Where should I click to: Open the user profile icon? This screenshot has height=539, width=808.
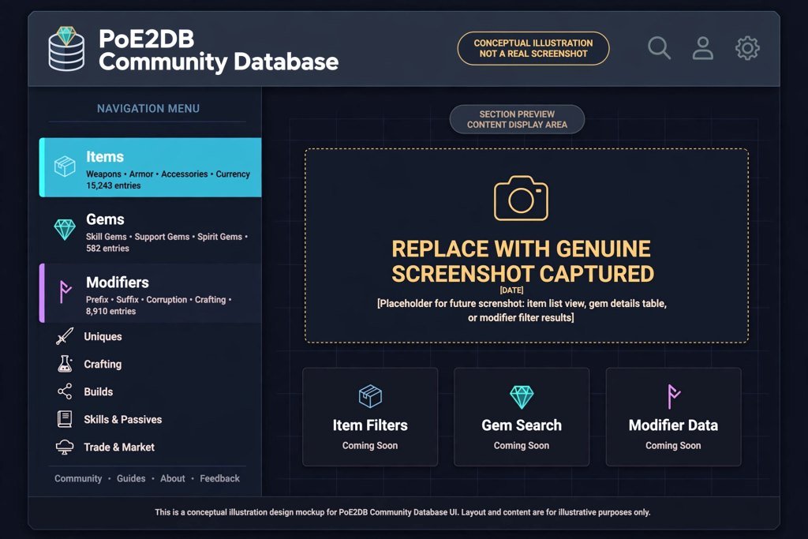click(703, 48)
